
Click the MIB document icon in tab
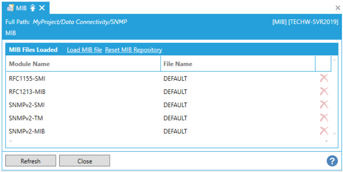(x=11, y=8)
